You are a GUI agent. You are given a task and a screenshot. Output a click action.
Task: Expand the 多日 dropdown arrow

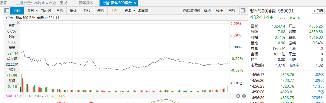37,11
